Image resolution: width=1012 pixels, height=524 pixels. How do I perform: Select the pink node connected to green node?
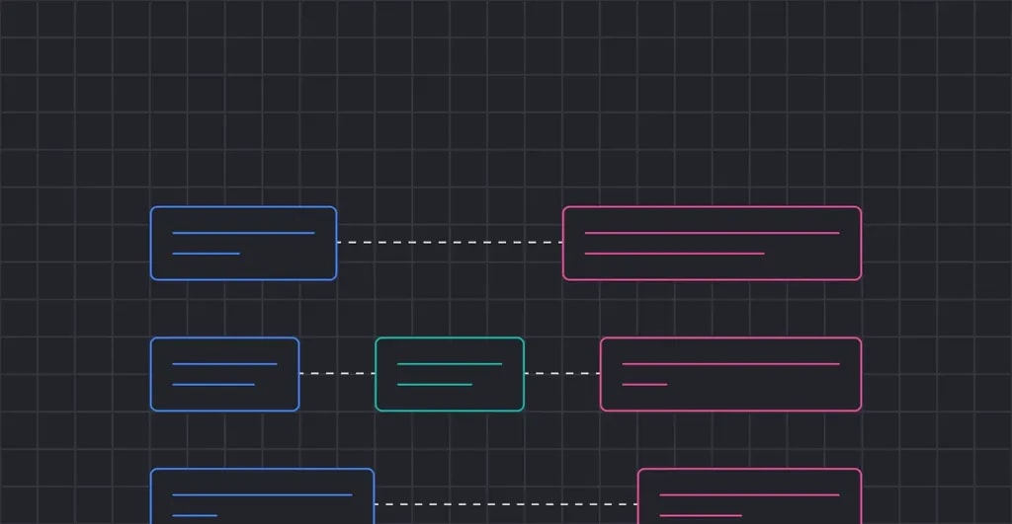730,374
